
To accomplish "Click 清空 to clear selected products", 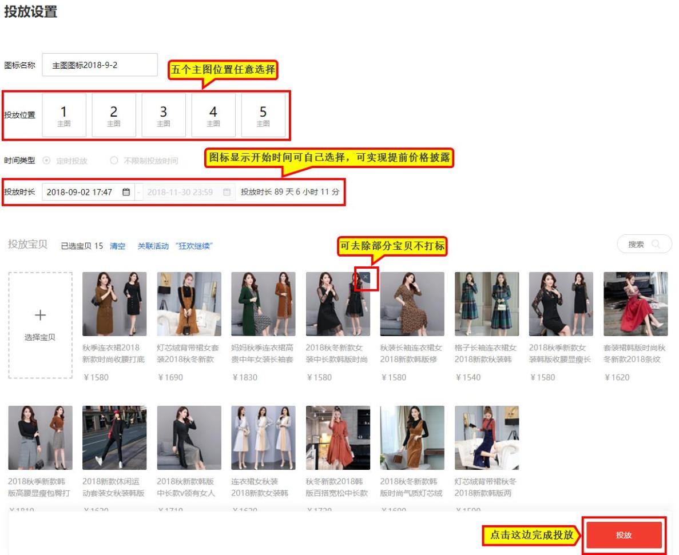I will (x=118, y=246).
